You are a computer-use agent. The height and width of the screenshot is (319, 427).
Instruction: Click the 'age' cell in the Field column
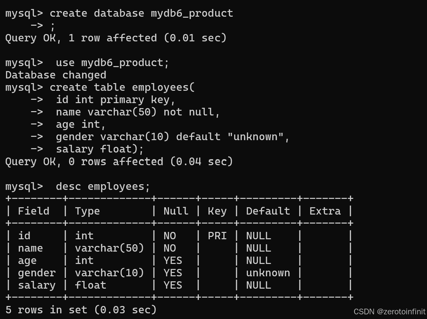coord(27,261)
